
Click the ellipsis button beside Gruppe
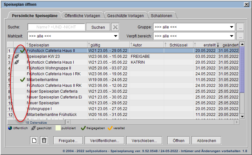click(x=240, y=27)
